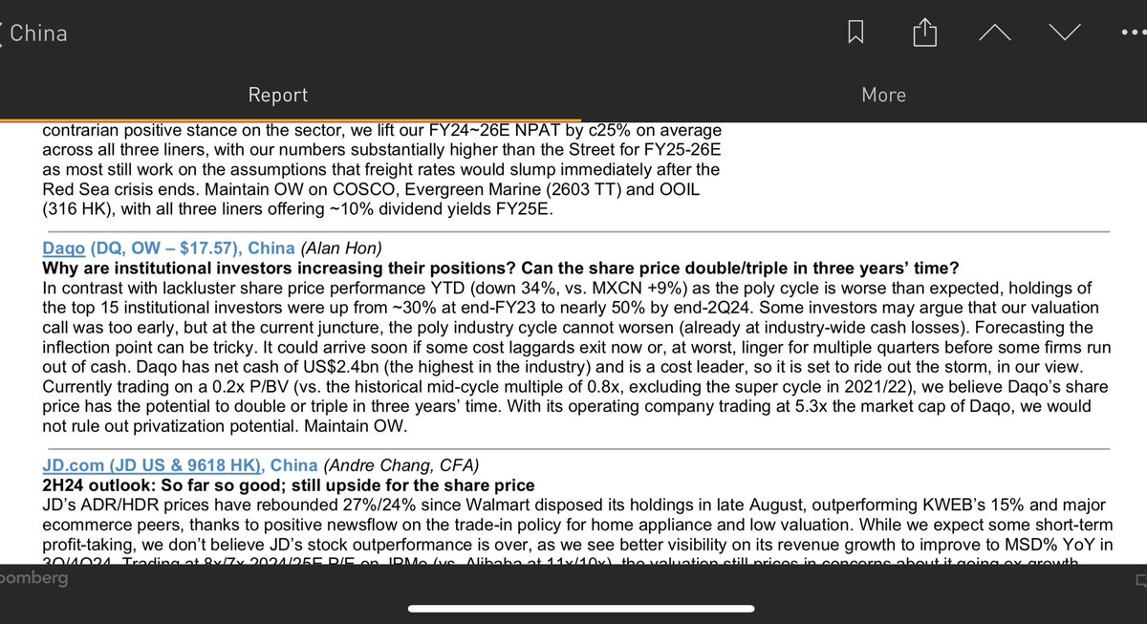The image size is (1147, 624).
Task: Jump to next item with down chevron
Action: pyautogui.click(x=1063, y=33)
